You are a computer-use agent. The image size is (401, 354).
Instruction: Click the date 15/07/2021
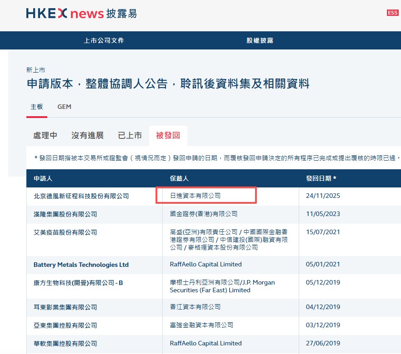coord(323,232)
